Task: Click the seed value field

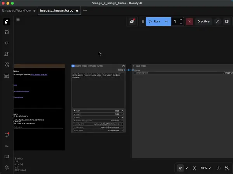Action: pyautogui.click(x=98, y=117)
